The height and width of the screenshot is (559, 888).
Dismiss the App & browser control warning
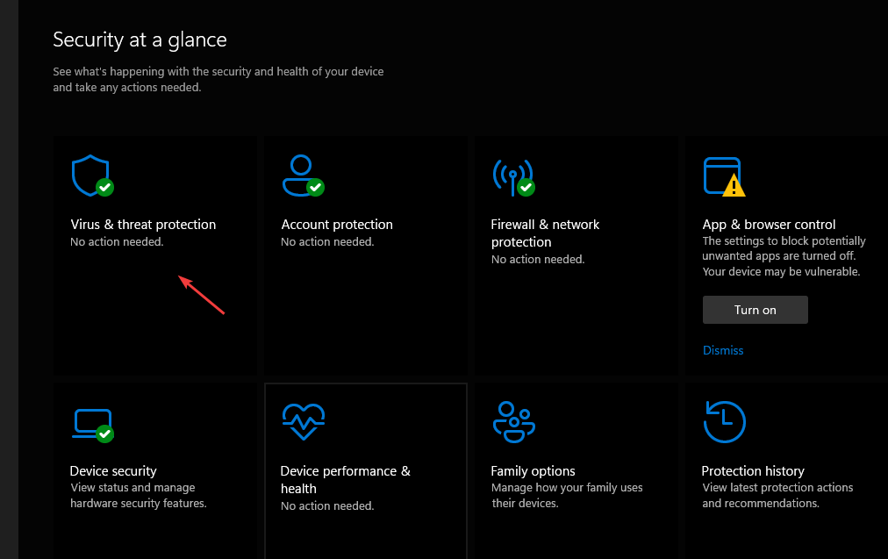point(723,350)
